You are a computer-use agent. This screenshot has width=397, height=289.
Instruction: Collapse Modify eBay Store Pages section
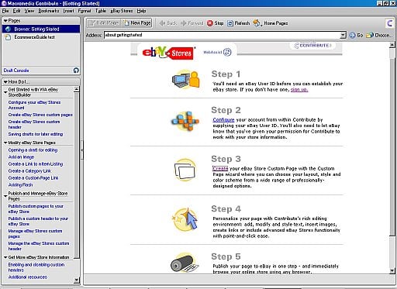pyautogui.click(x=5, y=143)
